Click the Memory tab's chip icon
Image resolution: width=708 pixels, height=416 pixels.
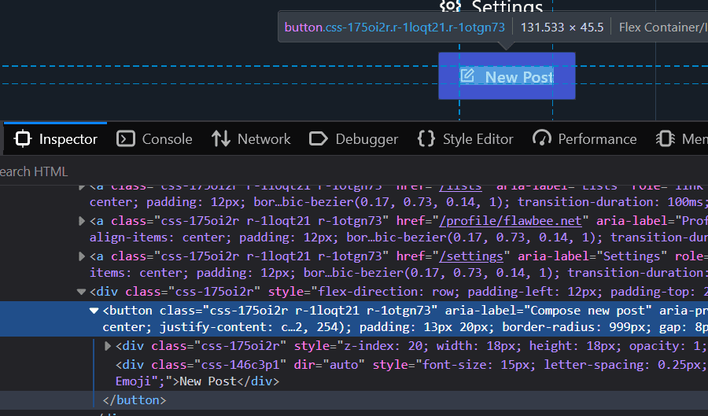[665, 139]
